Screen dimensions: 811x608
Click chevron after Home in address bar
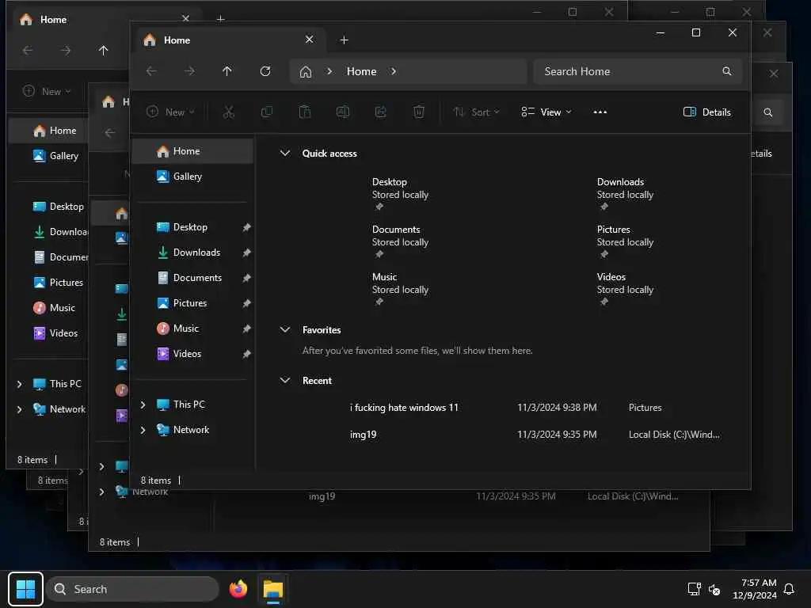click(394, 71)
